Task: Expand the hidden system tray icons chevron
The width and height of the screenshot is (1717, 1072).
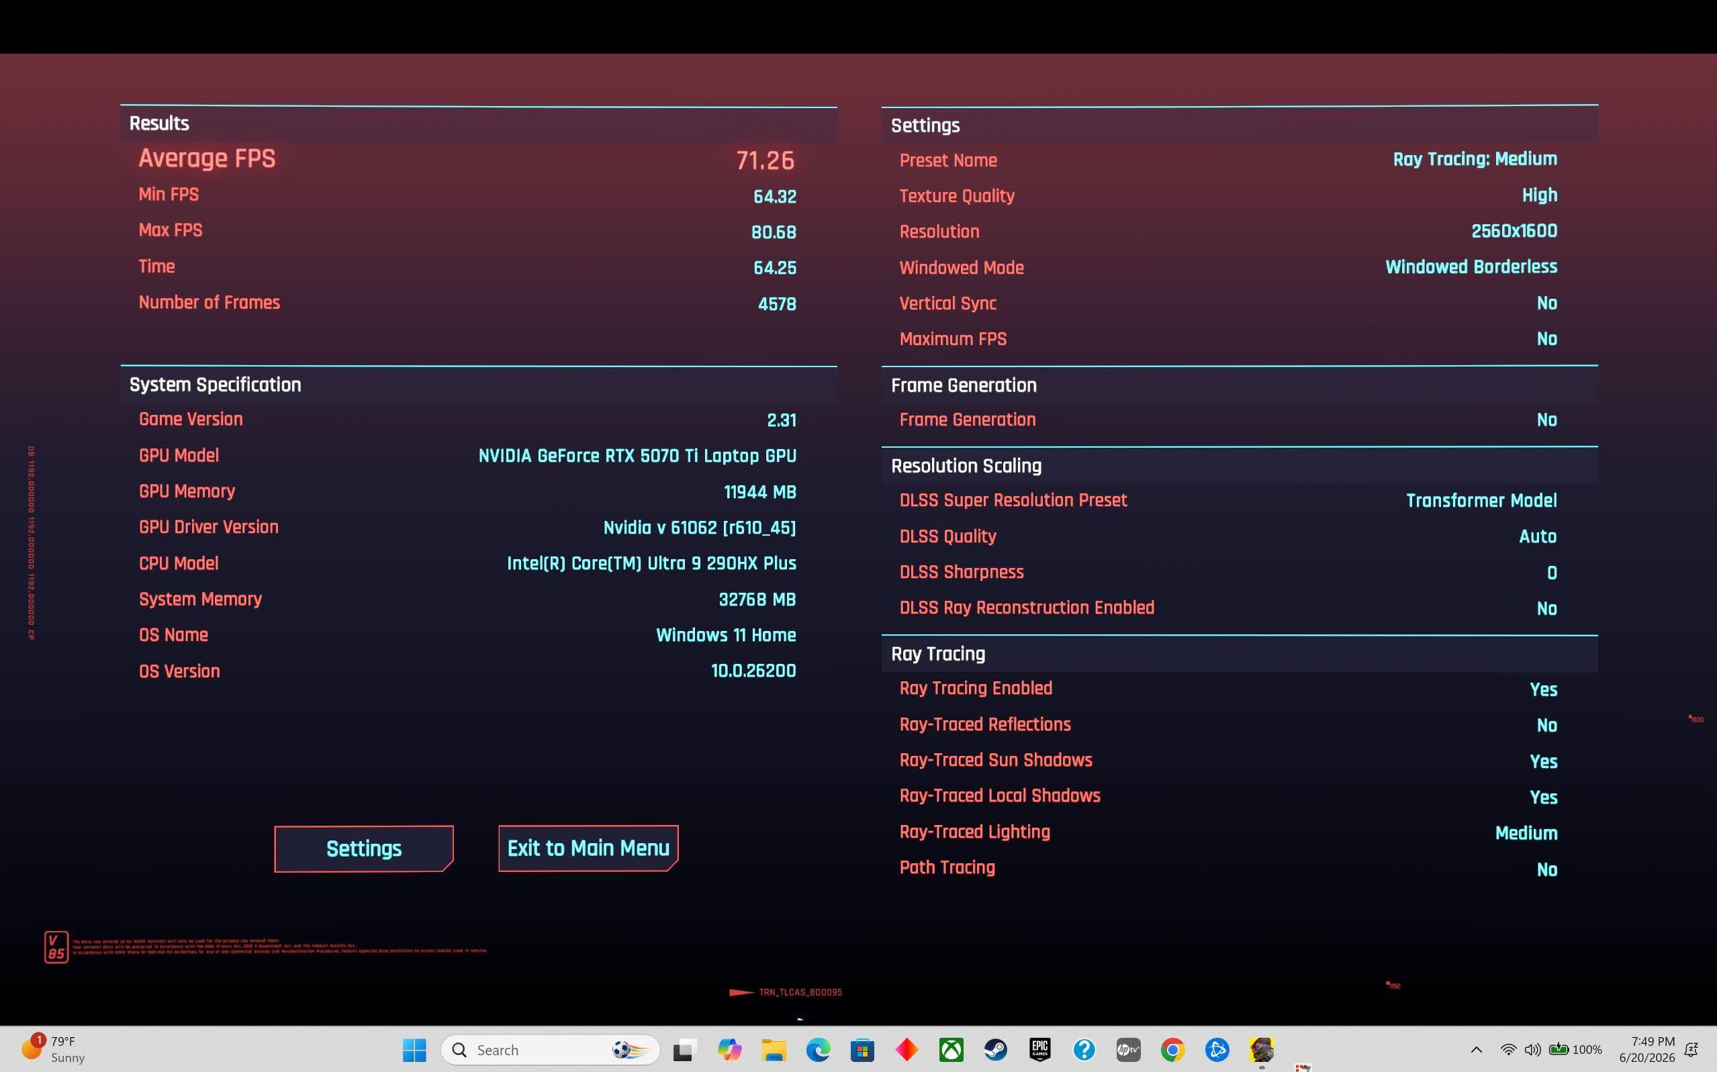Action: (x=1476, y=1050)
